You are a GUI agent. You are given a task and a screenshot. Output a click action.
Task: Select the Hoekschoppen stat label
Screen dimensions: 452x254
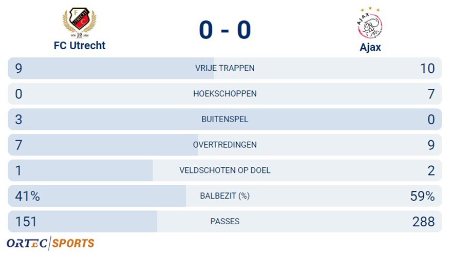(225, 94)
